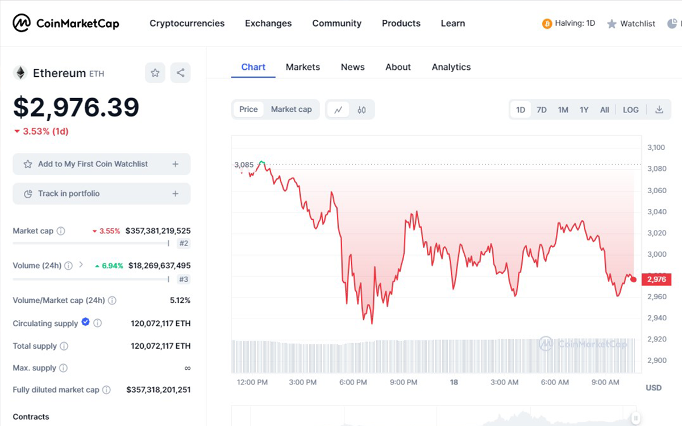Toggle LOG scale on chart

(x=630, y=110)
